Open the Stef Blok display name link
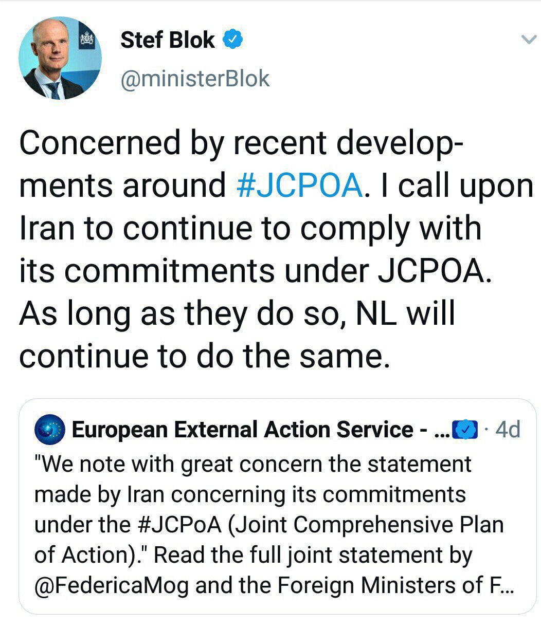Image resolution: width=541 pixels, height=629 pixels. coord(168,40)
